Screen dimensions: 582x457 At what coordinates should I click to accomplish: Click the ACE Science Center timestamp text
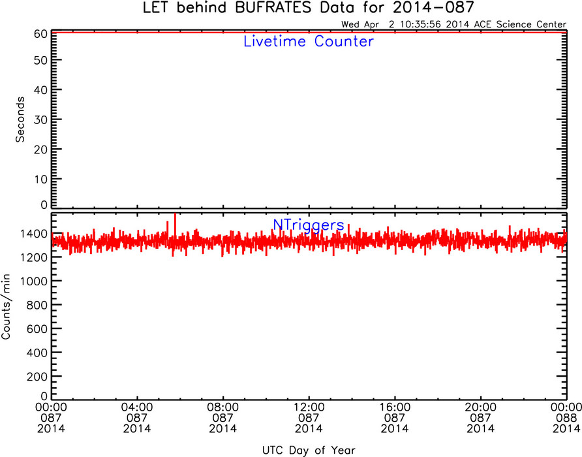click(x=453, y=25)
